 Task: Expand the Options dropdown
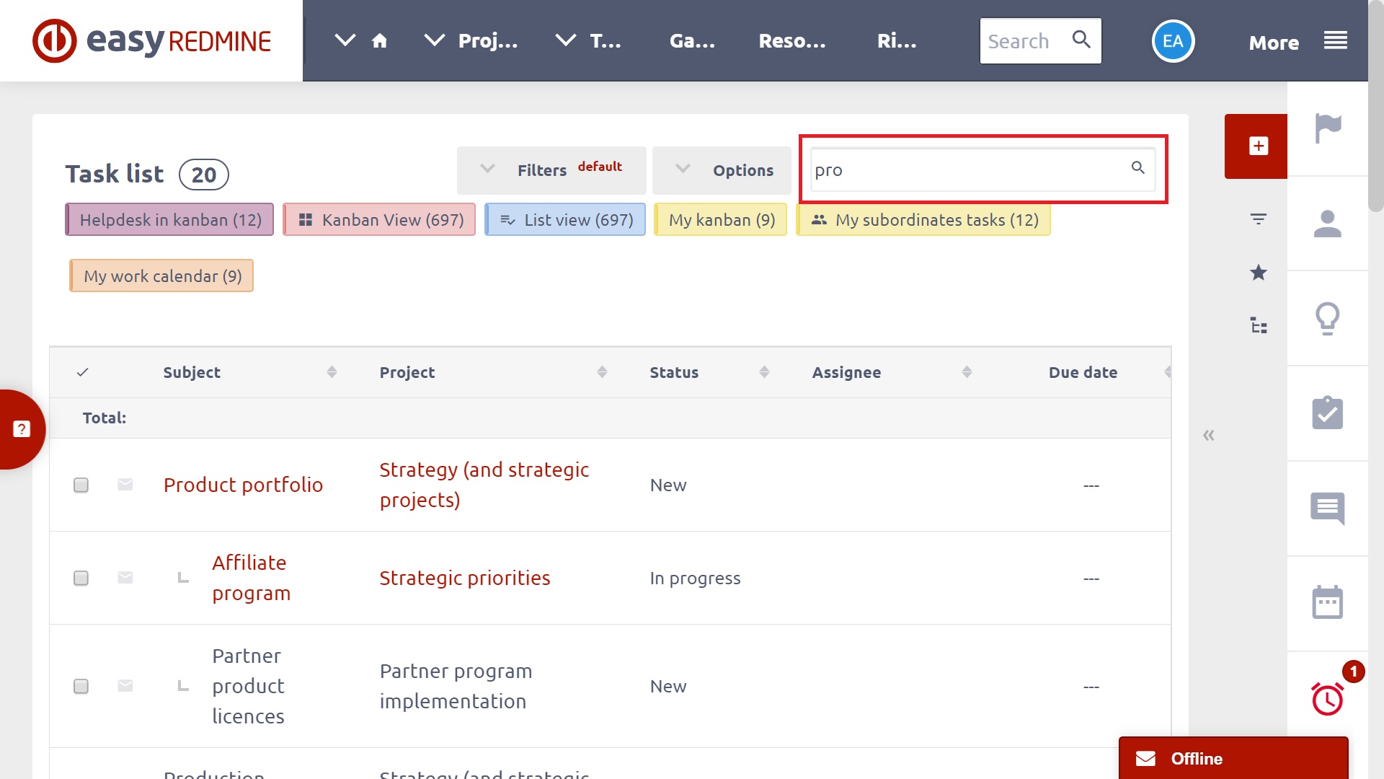click(x=722, y=170)
